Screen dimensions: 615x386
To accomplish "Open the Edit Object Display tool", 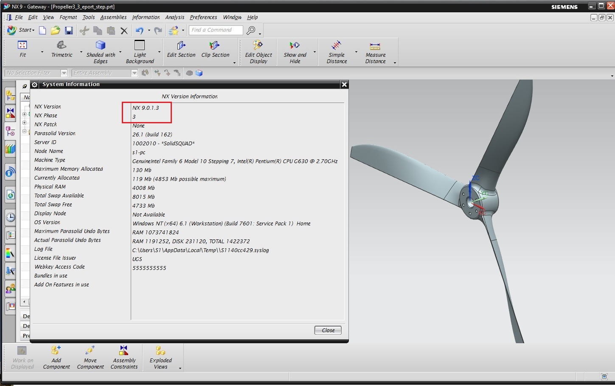I will pos(258,52).
